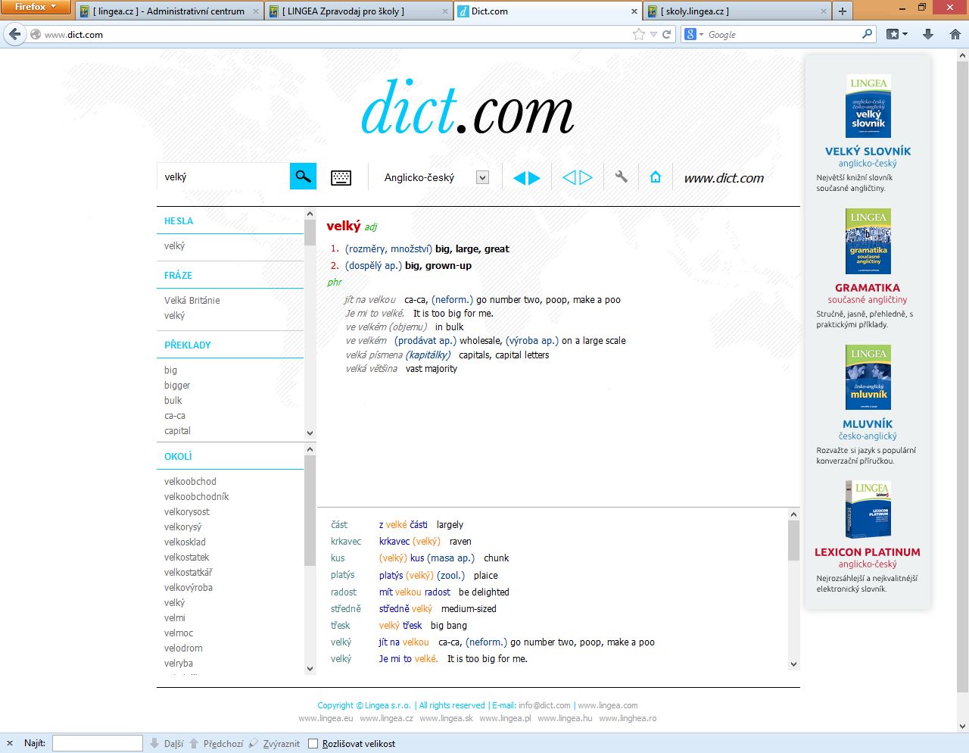Viewport: 969px width, 753px height.
Task: Click the filled blue right arrow
Action: tap(534, 178)
